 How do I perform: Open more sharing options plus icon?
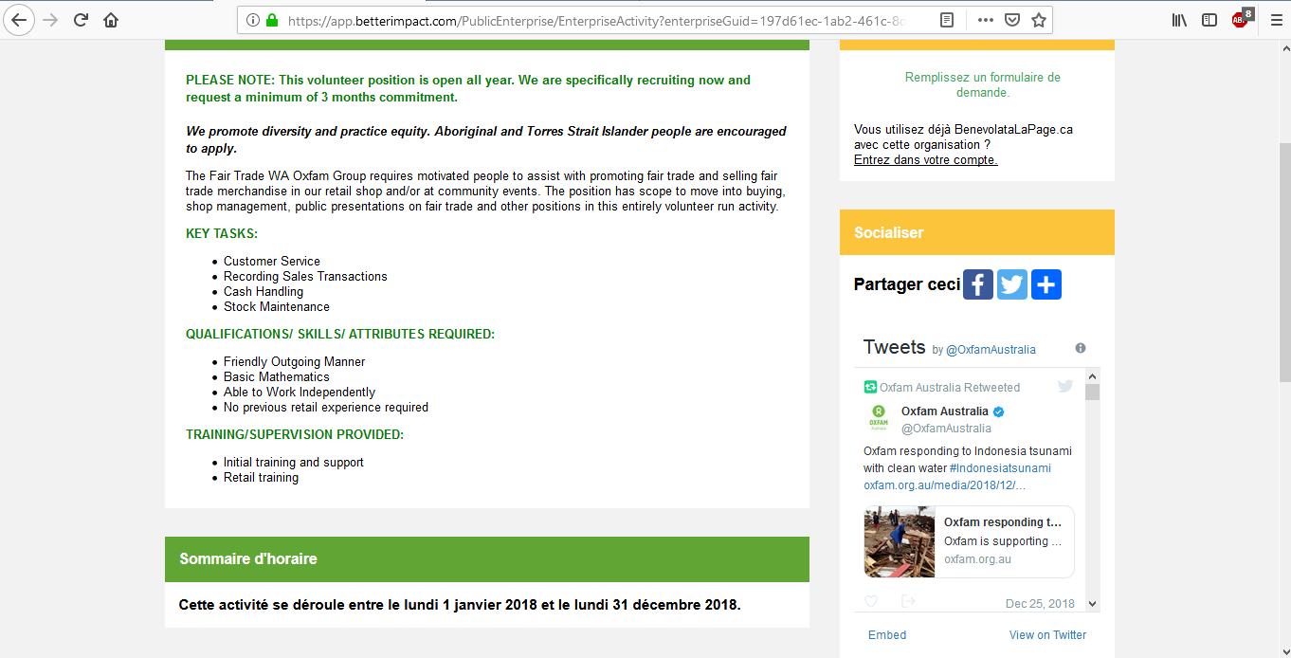coord(1046,284)
